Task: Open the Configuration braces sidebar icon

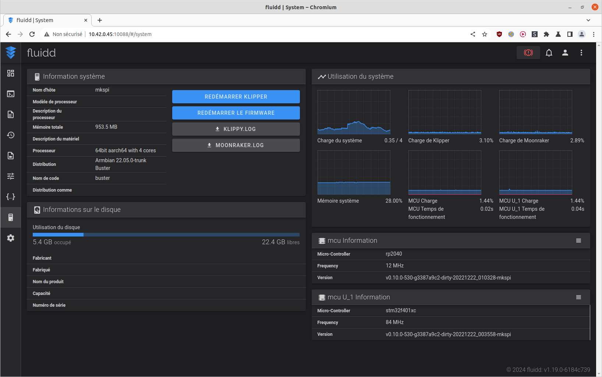Action: 11,197
